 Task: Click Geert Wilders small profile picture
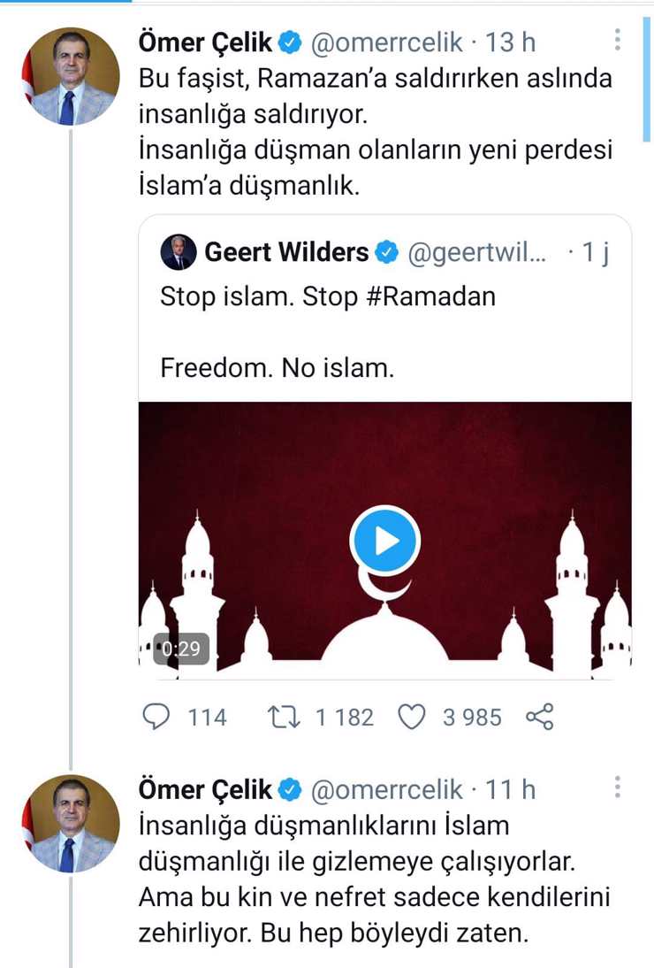tap(178, 253)
